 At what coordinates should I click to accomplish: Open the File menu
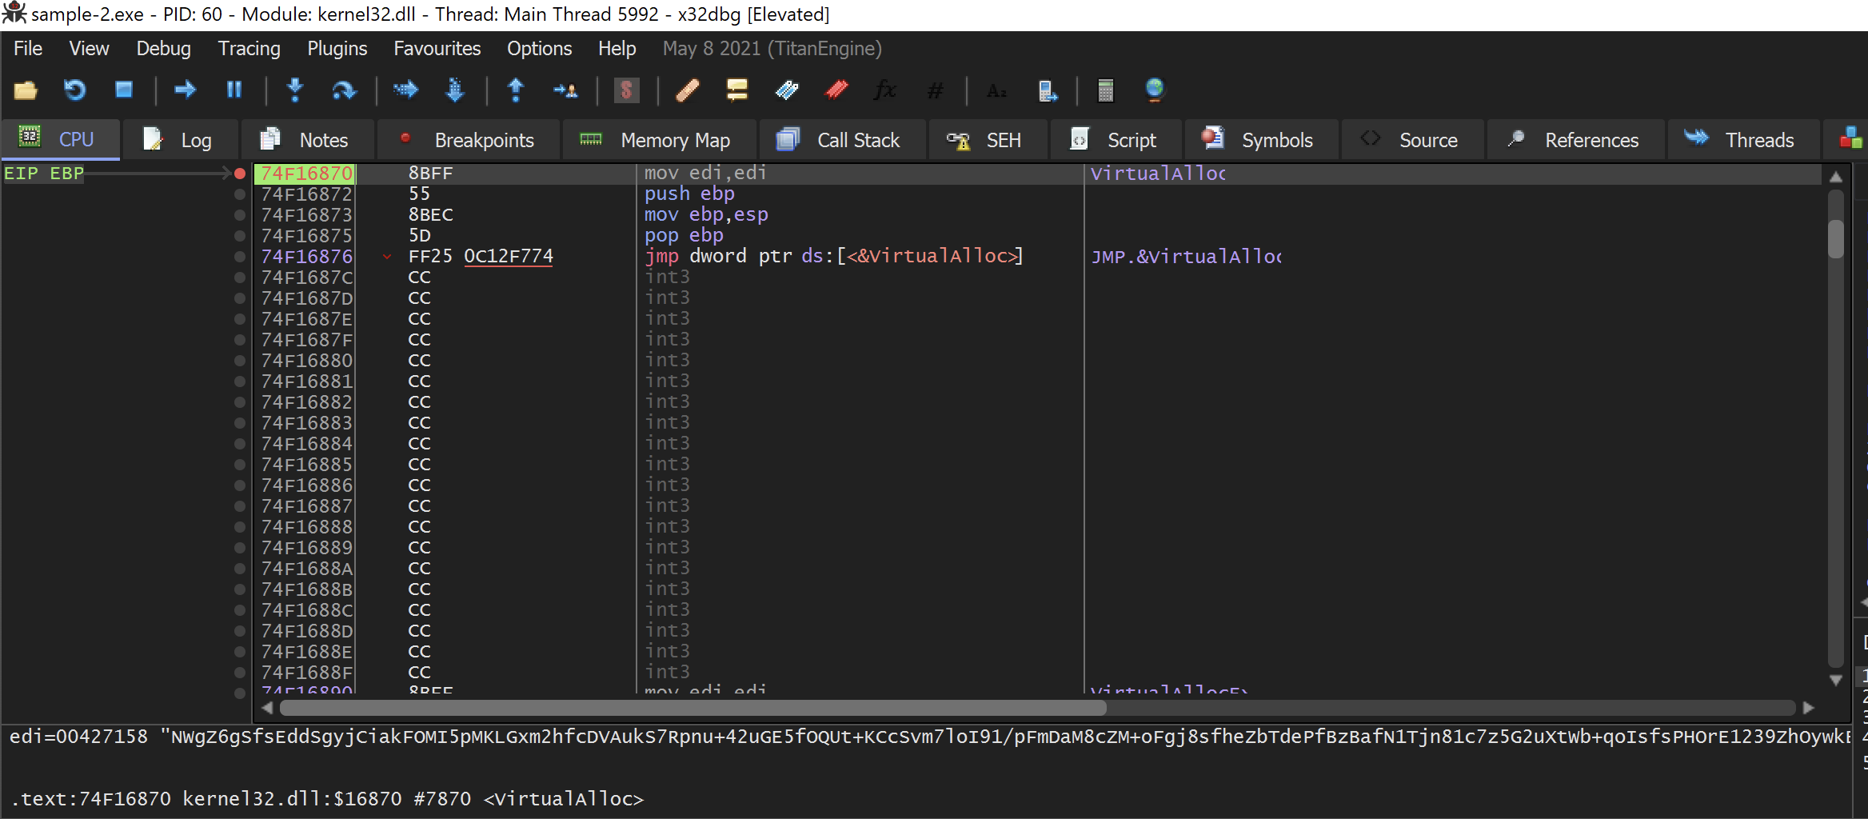[x=28, y=49]
